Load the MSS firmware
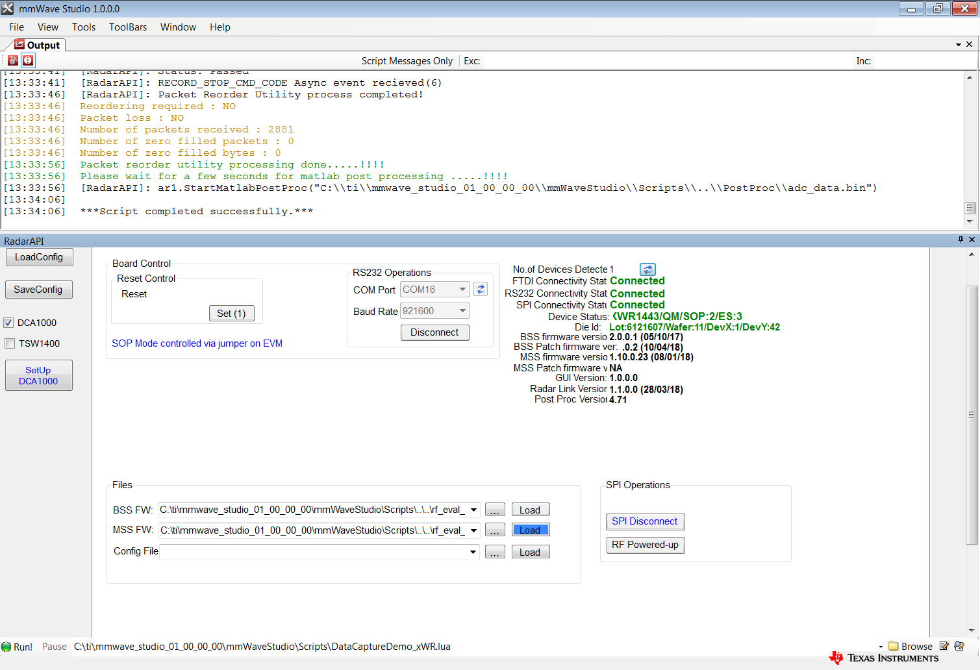This screenshot has height=670, width=980. tap(530, 530)
